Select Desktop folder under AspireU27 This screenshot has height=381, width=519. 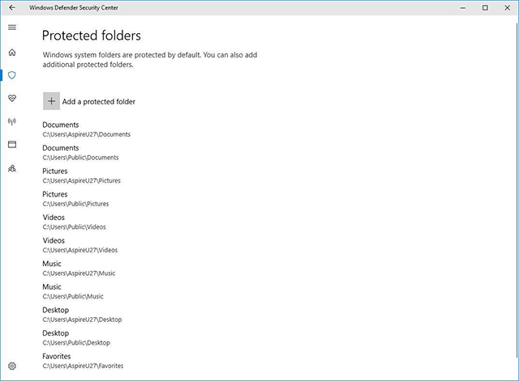pyautogui.click(x=82, y=315)
